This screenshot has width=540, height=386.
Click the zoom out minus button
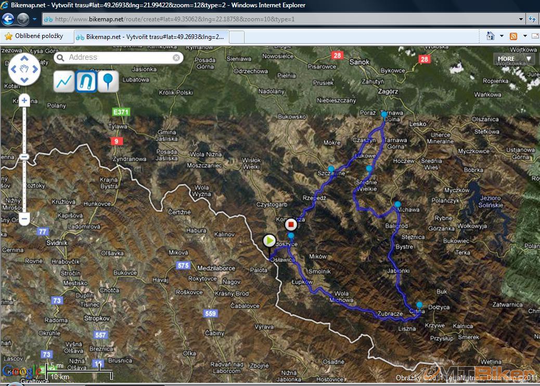click(x=24, y=219)
